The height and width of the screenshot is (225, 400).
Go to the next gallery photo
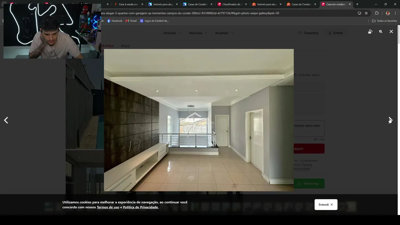coord(390,120)
